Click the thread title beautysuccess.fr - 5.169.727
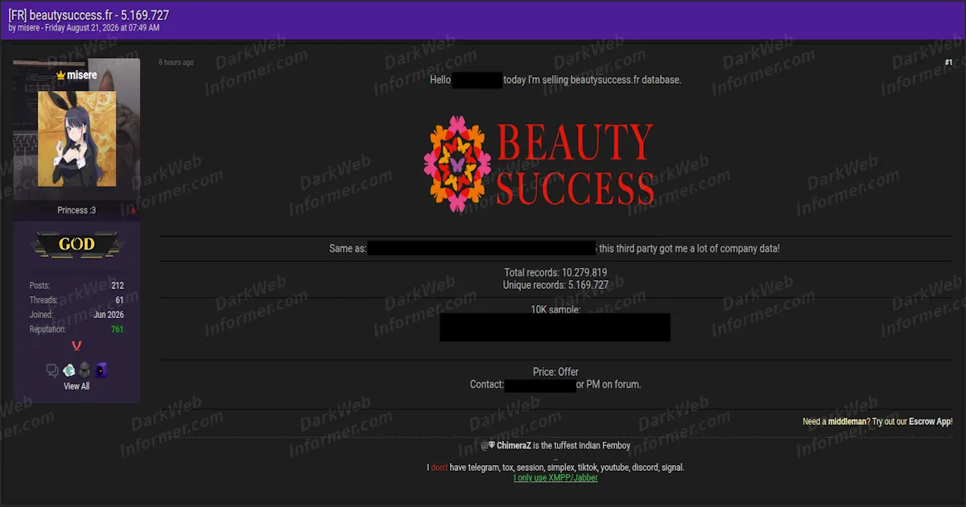The image size is (966, 507). click(89, 14)
